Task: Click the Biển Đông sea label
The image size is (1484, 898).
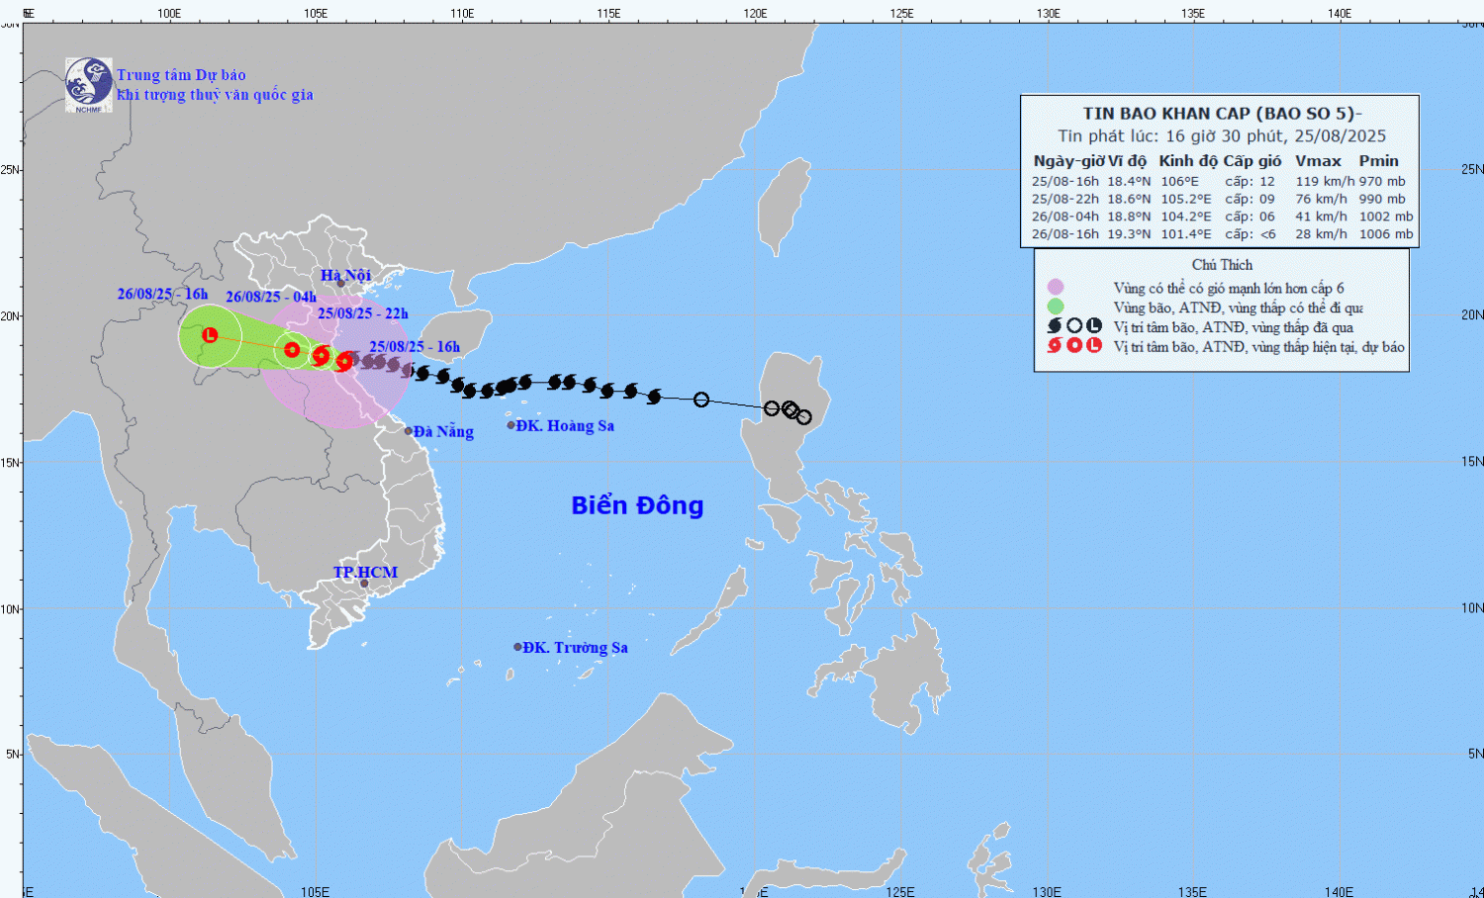Action: coord(637,505)
